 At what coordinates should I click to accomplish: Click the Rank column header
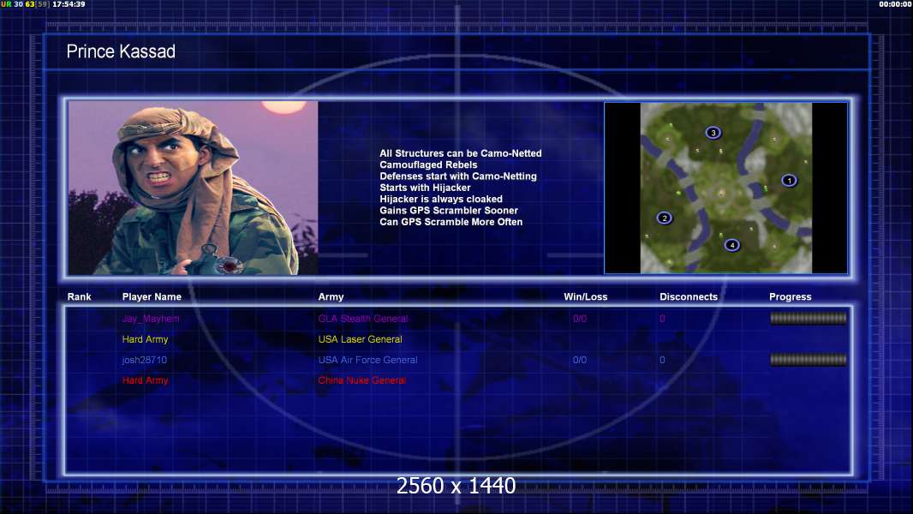[x=79, y=297]
